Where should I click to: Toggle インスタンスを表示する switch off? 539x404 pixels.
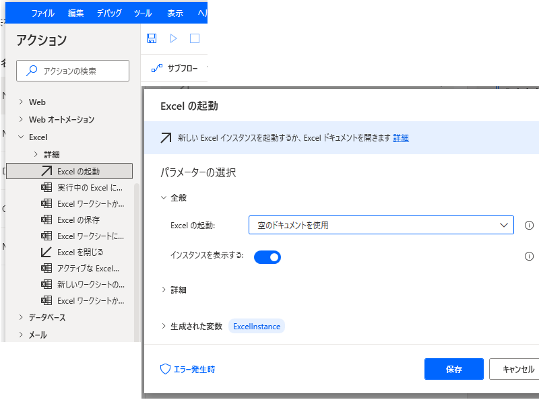point(267,257)
